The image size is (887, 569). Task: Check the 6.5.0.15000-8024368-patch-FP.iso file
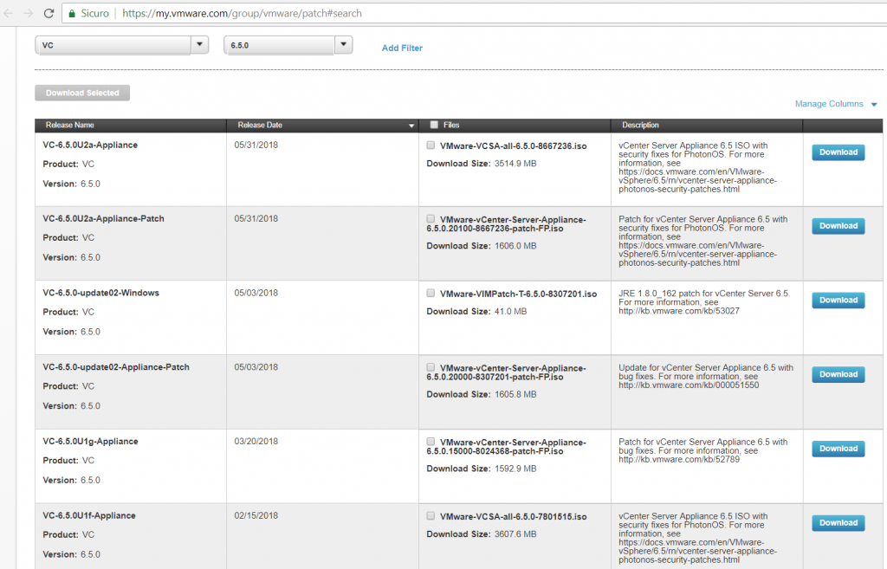431,442
